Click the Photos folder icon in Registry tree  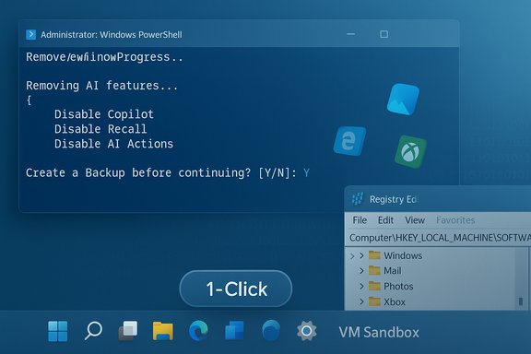pos(374,286)
